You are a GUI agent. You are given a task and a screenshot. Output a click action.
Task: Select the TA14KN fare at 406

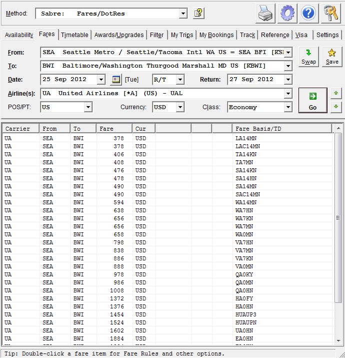[167, 154]
